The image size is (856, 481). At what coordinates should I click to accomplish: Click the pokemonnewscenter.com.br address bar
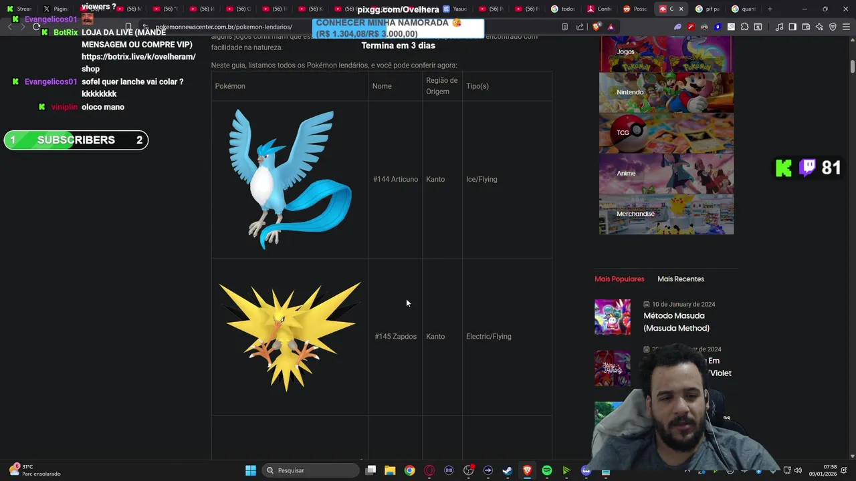click(223, 27)
